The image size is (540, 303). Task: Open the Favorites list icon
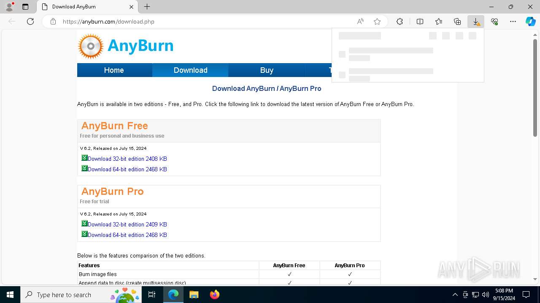439,21
